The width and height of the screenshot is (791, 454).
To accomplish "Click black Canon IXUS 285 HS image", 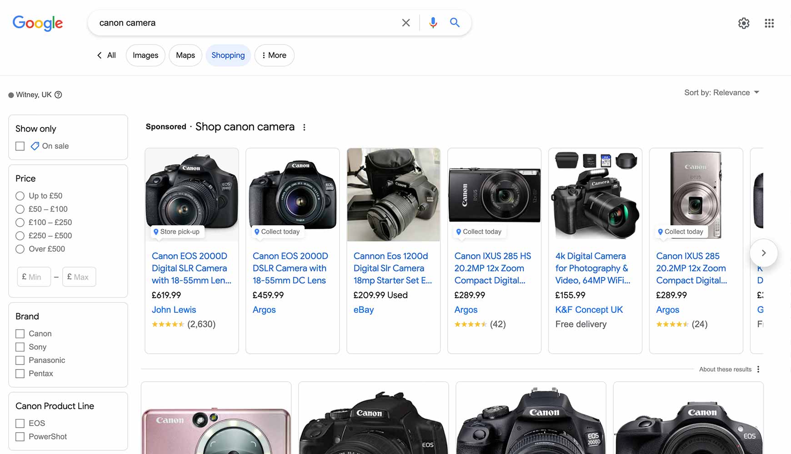I will pos(495,195).
